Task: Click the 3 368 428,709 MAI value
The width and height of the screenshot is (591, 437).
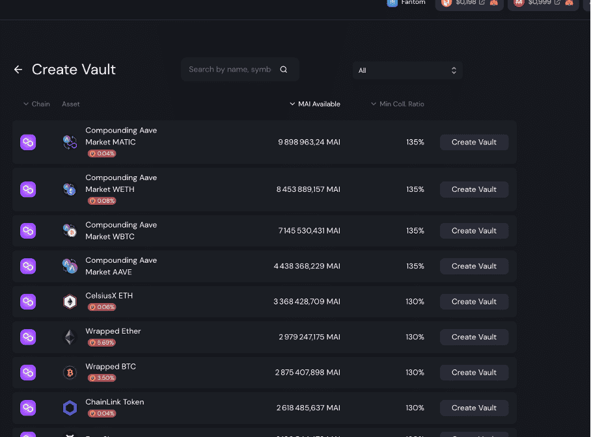Action: pos(307,302)
